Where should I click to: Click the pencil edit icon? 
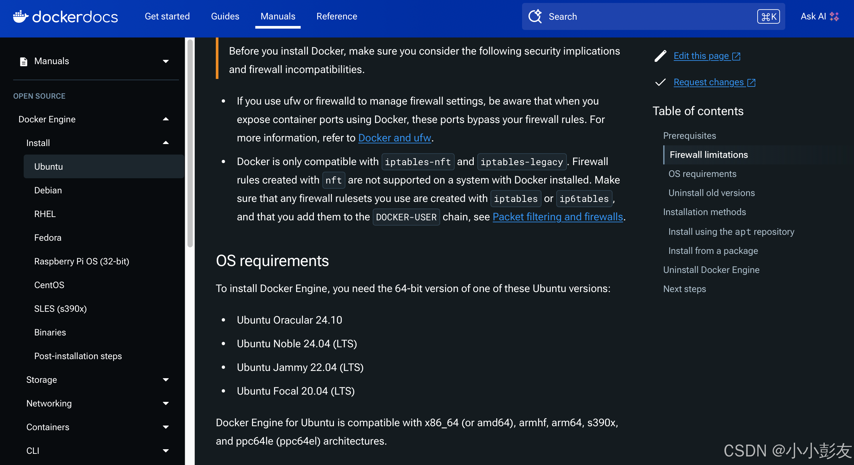660,56
